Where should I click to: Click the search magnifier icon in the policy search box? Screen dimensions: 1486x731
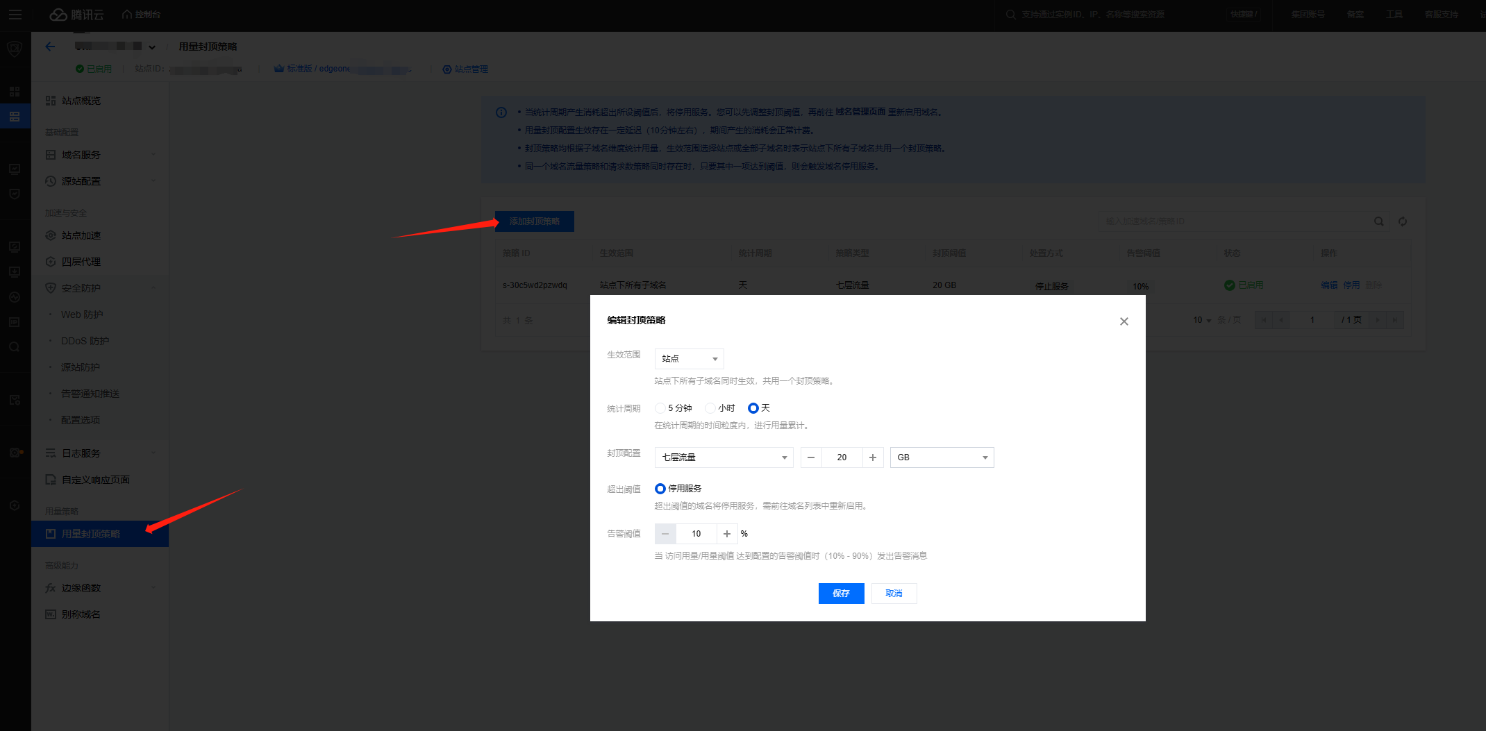pos(1379,221)
